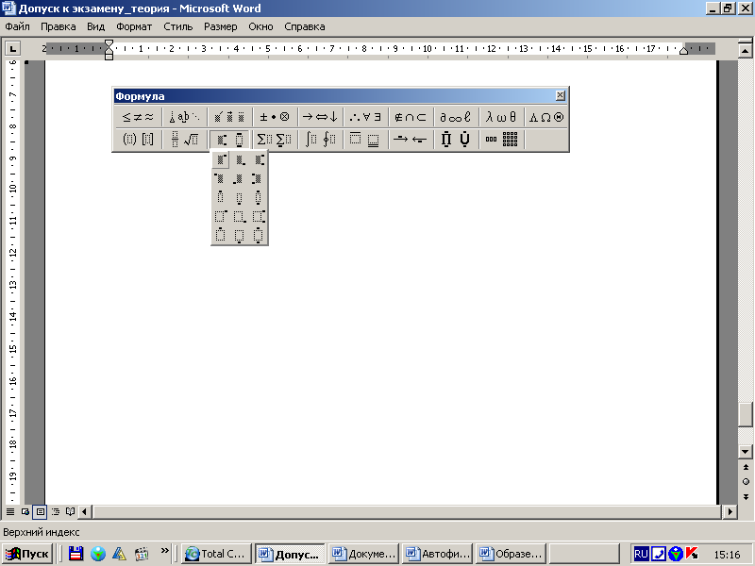The image size is (755, 566).
Task: Open the relational symbols palette (≤≠≈)
Action: pos(138,117)
